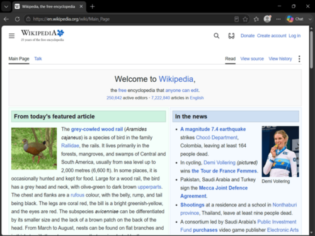Open the Wikipedia main menu hamburger icon

pos(12,36)
